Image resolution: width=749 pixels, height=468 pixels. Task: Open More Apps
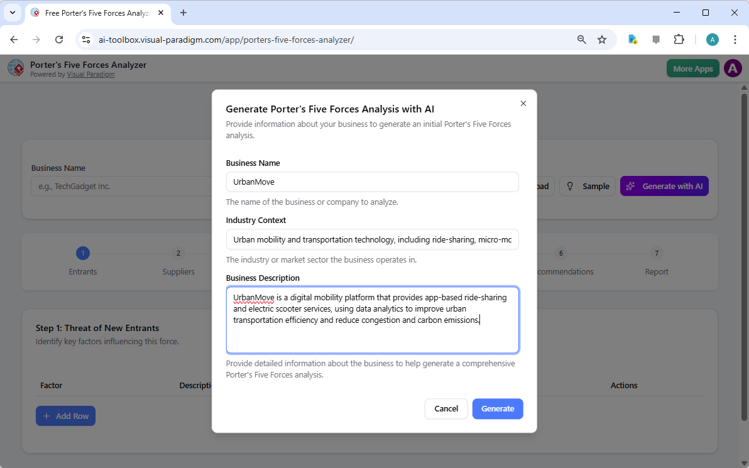click(692, 68)
